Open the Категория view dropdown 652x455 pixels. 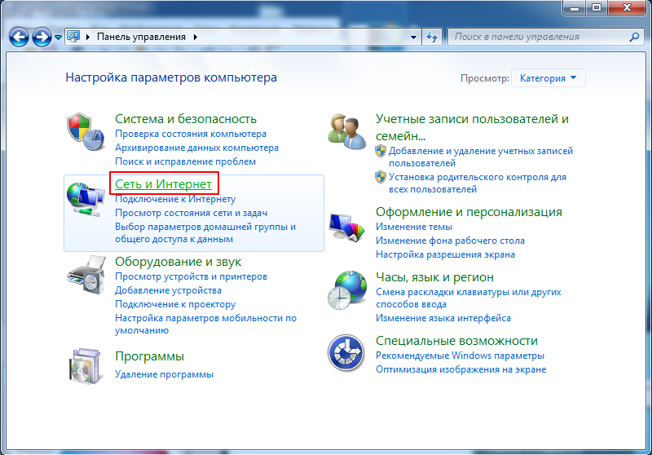point(548,78)
